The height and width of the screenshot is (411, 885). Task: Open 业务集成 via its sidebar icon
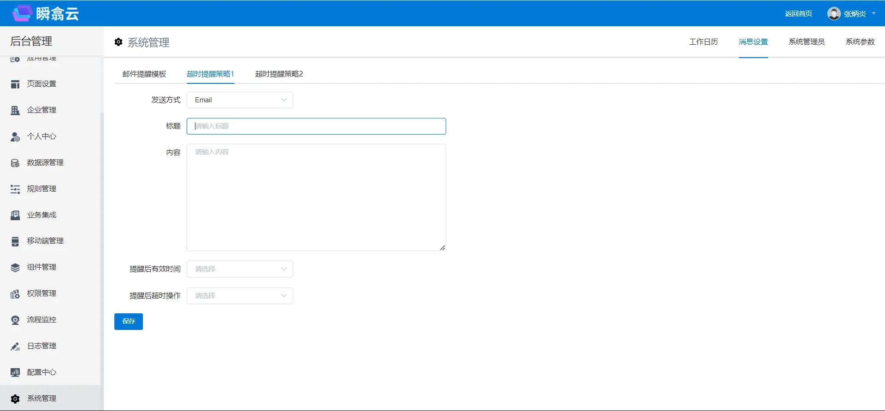click(15, 215)
